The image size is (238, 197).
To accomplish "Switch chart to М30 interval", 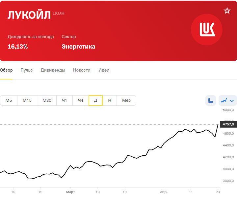I will (47, 100).
